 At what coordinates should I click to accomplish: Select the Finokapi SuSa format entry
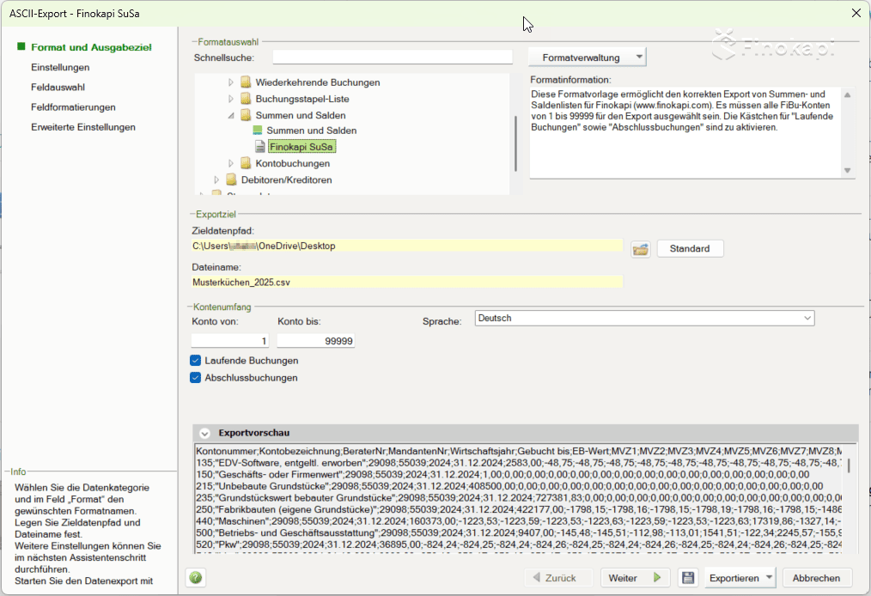click(301, 147)
